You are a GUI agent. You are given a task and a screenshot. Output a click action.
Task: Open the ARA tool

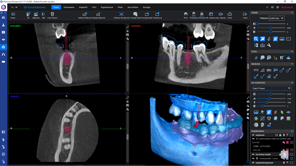[x=43, y=14]
